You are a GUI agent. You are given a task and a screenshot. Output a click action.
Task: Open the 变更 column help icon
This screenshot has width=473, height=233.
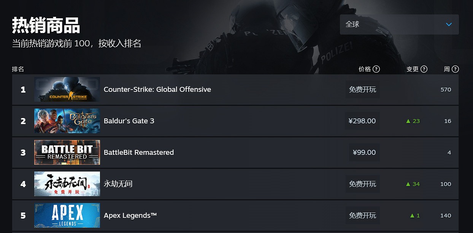point(423,69)
